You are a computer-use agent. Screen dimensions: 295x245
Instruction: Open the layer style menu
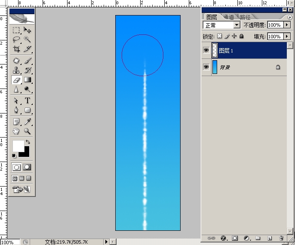point(224,238)
